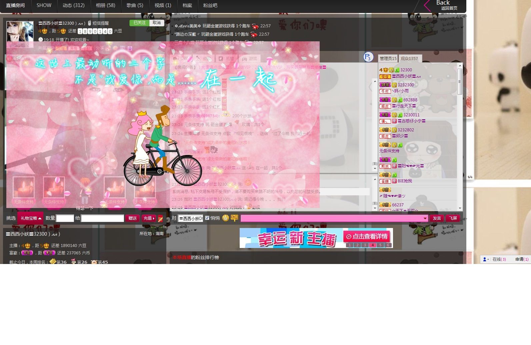The width and height of the screenshot is (531, 345).
Task: Click upper chat pane scroll-up arrow
Action: [x=375, y=81]
